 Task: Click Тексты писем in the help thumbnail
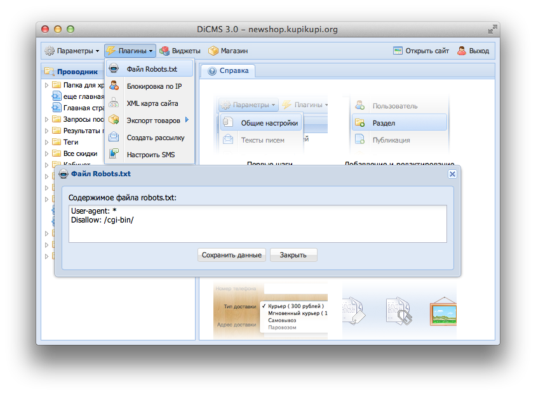262,140
